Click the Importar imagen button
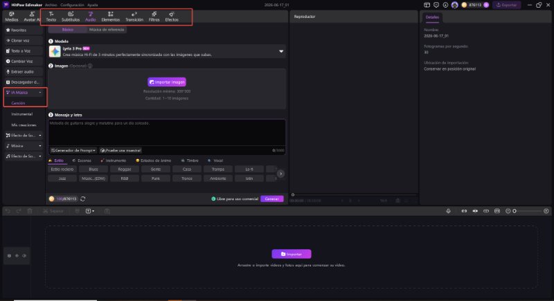The width and height of the screenshot is (554, 301). coord(167,82)
